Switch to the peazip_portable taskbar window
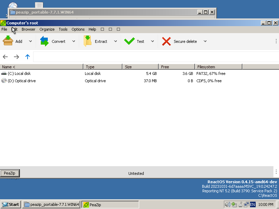 [x=51, y=204]
